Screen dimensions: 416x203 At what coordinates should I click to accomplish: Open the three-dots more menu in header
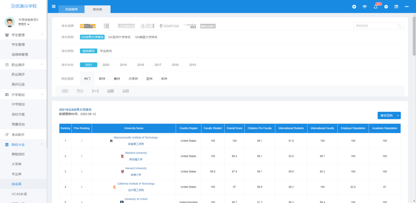click(x=407, y=7)
